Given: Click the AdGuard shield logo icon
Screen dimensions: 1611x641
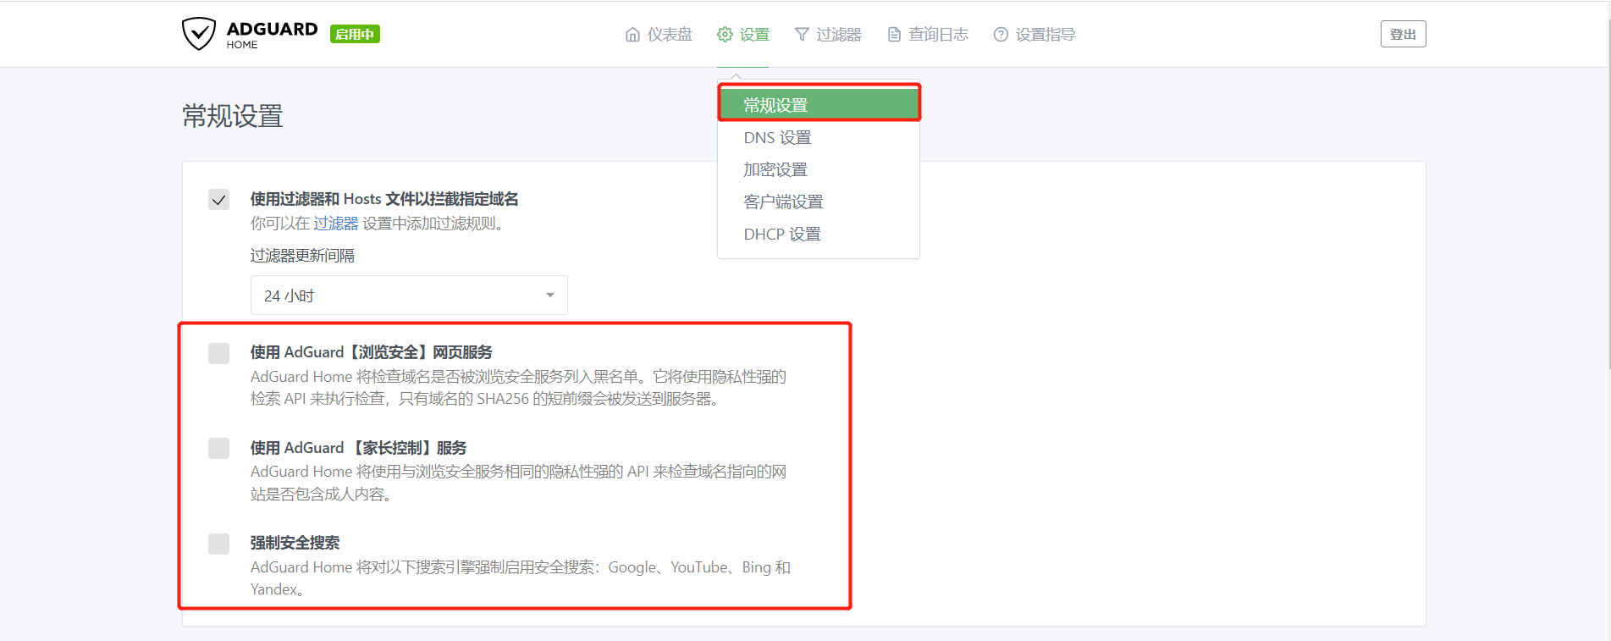Looking at the screenshot, I should pos(199,34).
